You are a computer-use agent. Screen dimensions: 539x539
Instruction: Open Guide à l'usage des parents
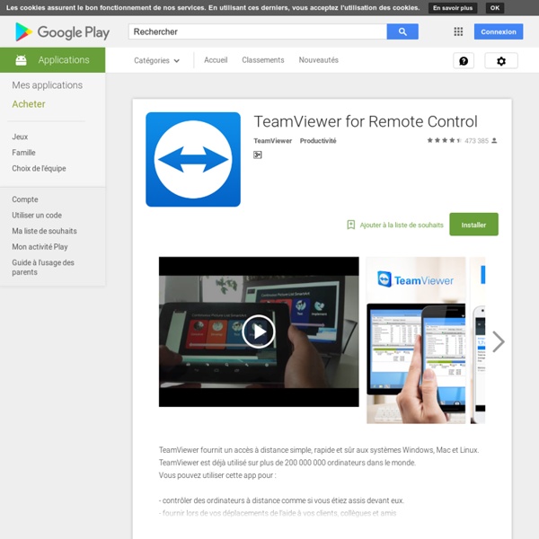pos(43,268)
